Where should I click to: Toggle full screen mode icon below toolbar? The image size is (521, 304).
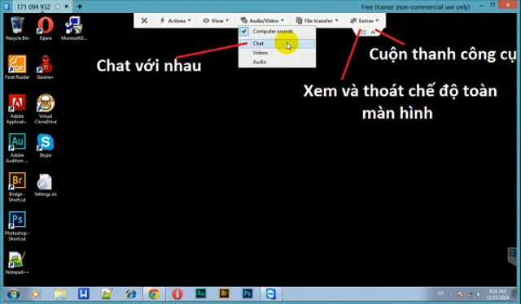click(364, 33)
